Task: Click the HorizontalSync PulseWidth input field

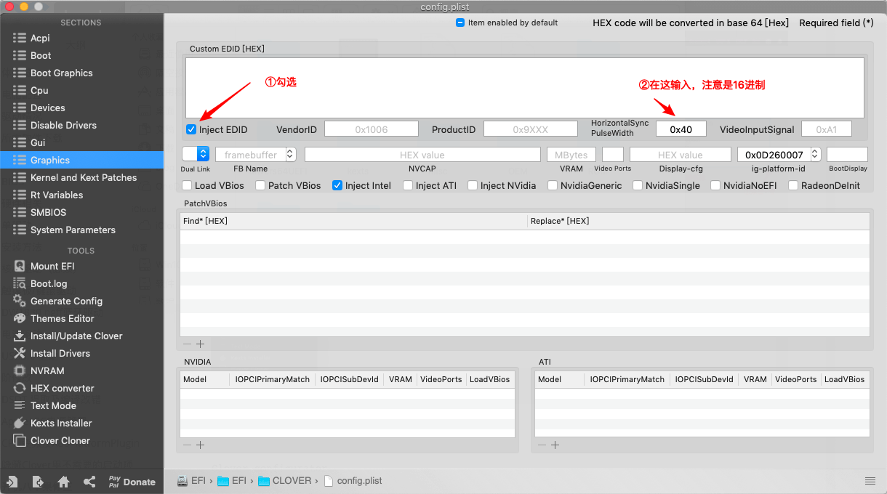Action: 681,129
